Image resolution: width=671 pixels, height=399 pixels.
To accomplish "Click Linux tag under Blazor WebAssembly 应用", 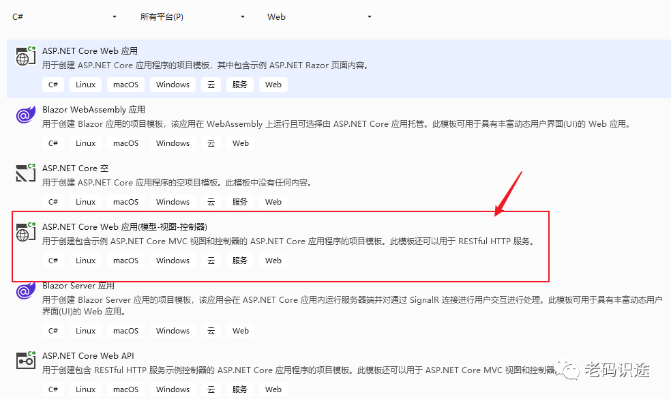I will point(86,143).
